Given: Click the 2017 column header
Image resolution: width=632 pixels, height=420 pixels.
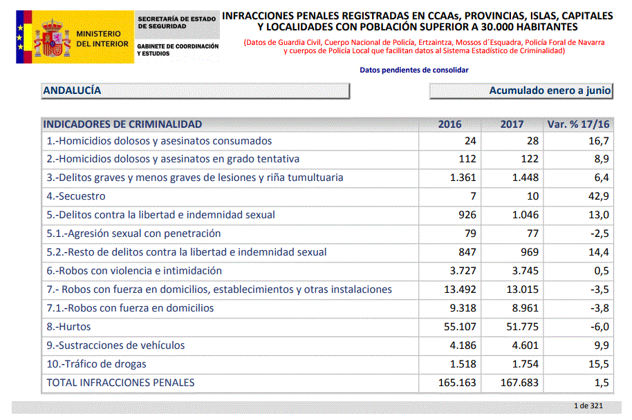Looking at the screenshot, I should tap(512, 124).
